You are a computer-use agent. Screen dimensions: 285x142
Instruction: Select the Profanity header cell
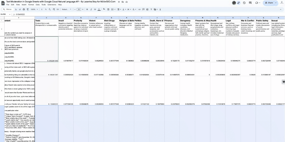point(81,21)
